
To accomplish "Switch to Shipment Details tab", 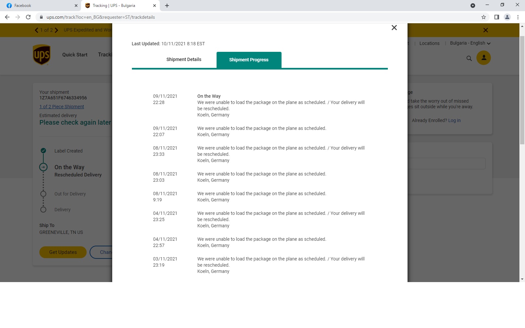I will 184,59.
